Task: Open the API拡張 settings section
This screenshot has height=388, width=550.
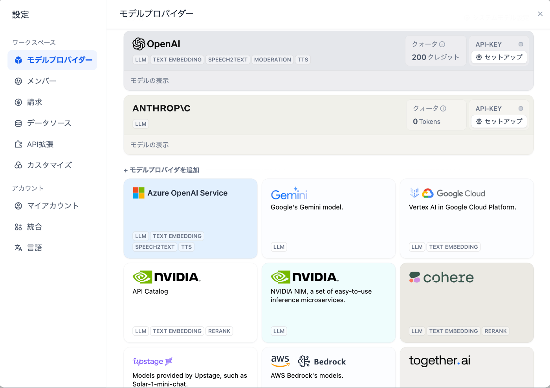Action: (52, 144)
